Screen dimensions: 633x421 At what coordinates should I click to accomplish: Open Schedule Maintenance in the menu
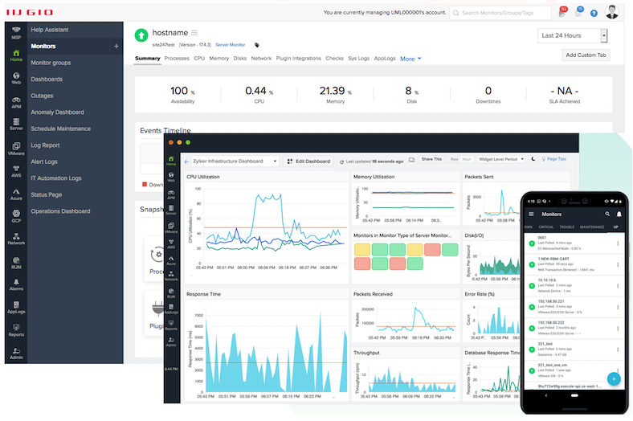coord(60,129)
